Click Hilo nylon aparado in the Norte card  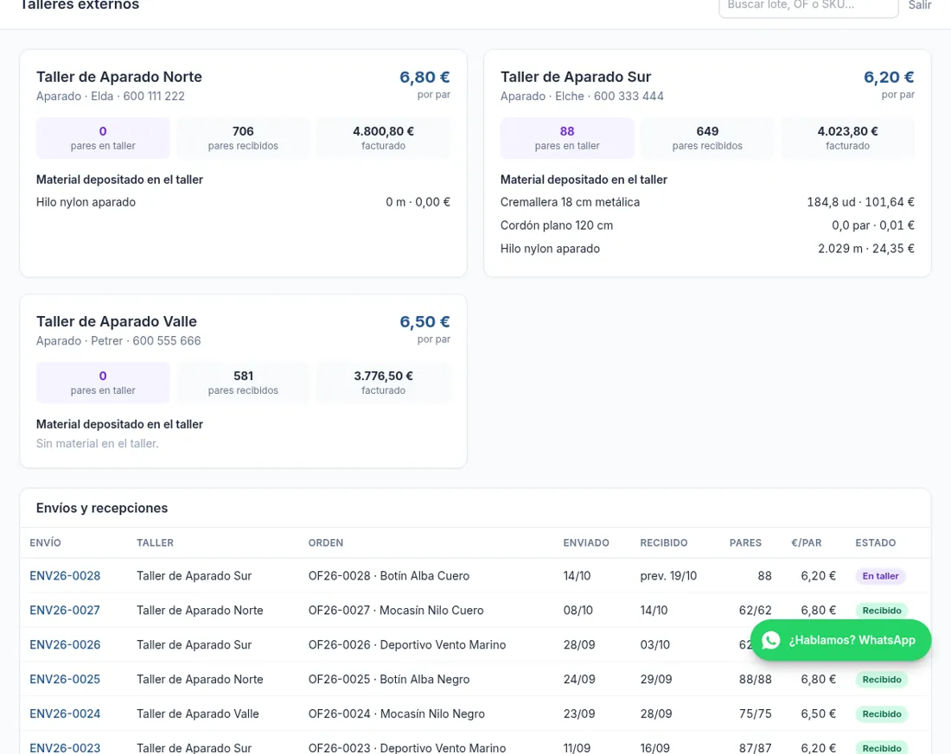click(x=86, y=202)
